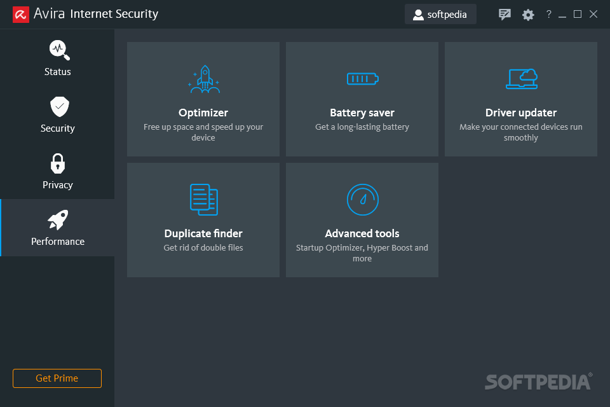Open the Optimizer tile
The height and width of the screenshot is (407, 610).
(x=203, y=99)
